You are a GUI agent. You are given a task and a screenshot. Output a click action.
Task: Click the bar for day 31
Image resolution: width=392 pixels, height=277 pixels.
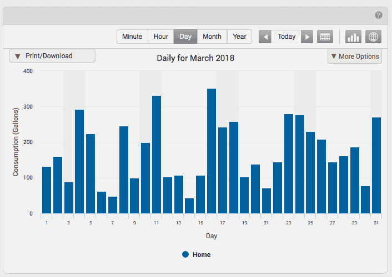[x=376, y=166]
